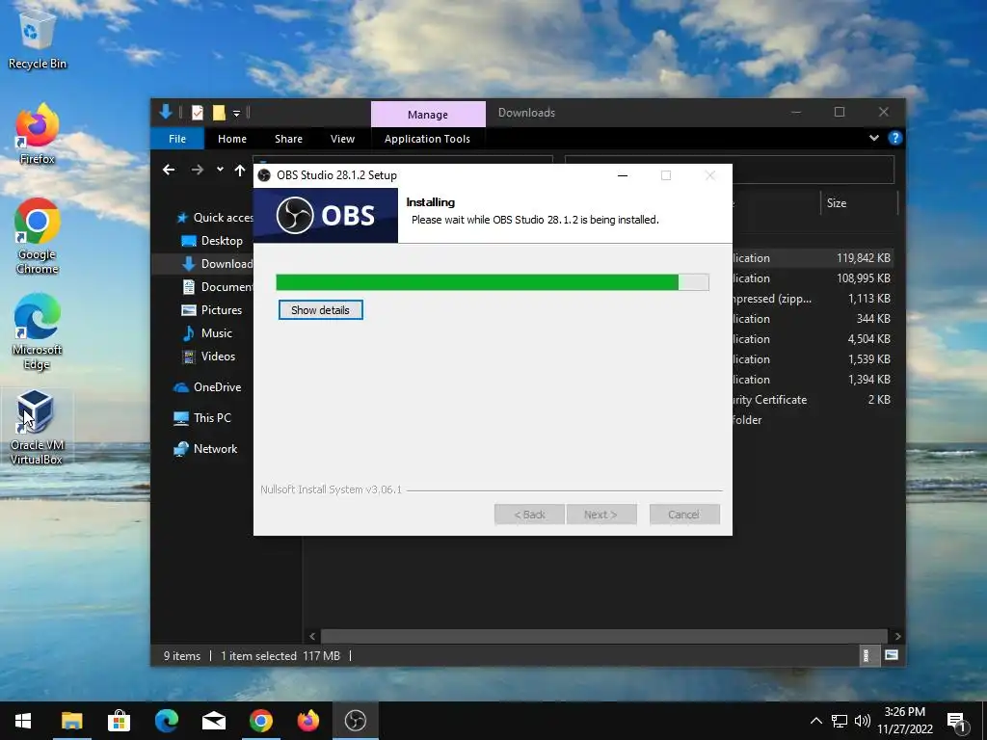Minimize the OBS Studio Setup window

click(623, 175)
